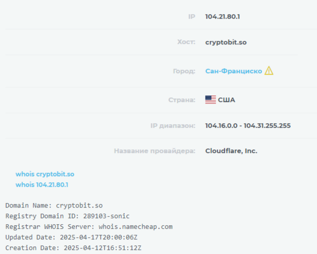317x254 pixels.
Task: Select the host value cryptobit.so
Action: pyautogui.click(x=226, y=42)
